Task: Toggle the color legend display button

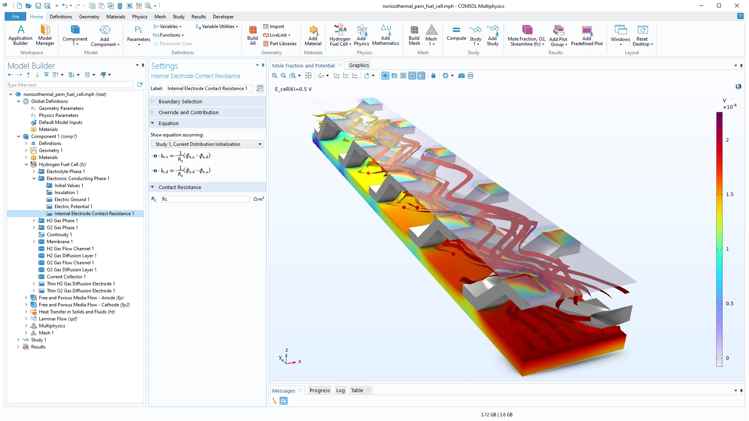Action: pos(421,76)
